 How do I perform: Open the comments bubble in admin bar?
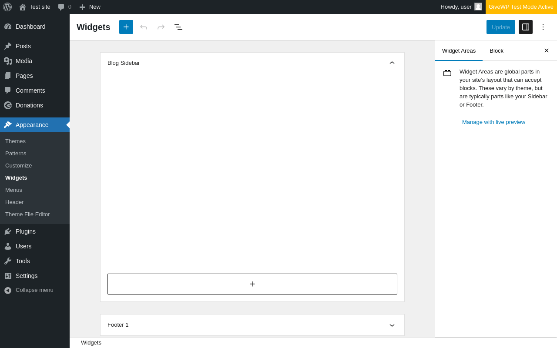click(x=64, y=7)
